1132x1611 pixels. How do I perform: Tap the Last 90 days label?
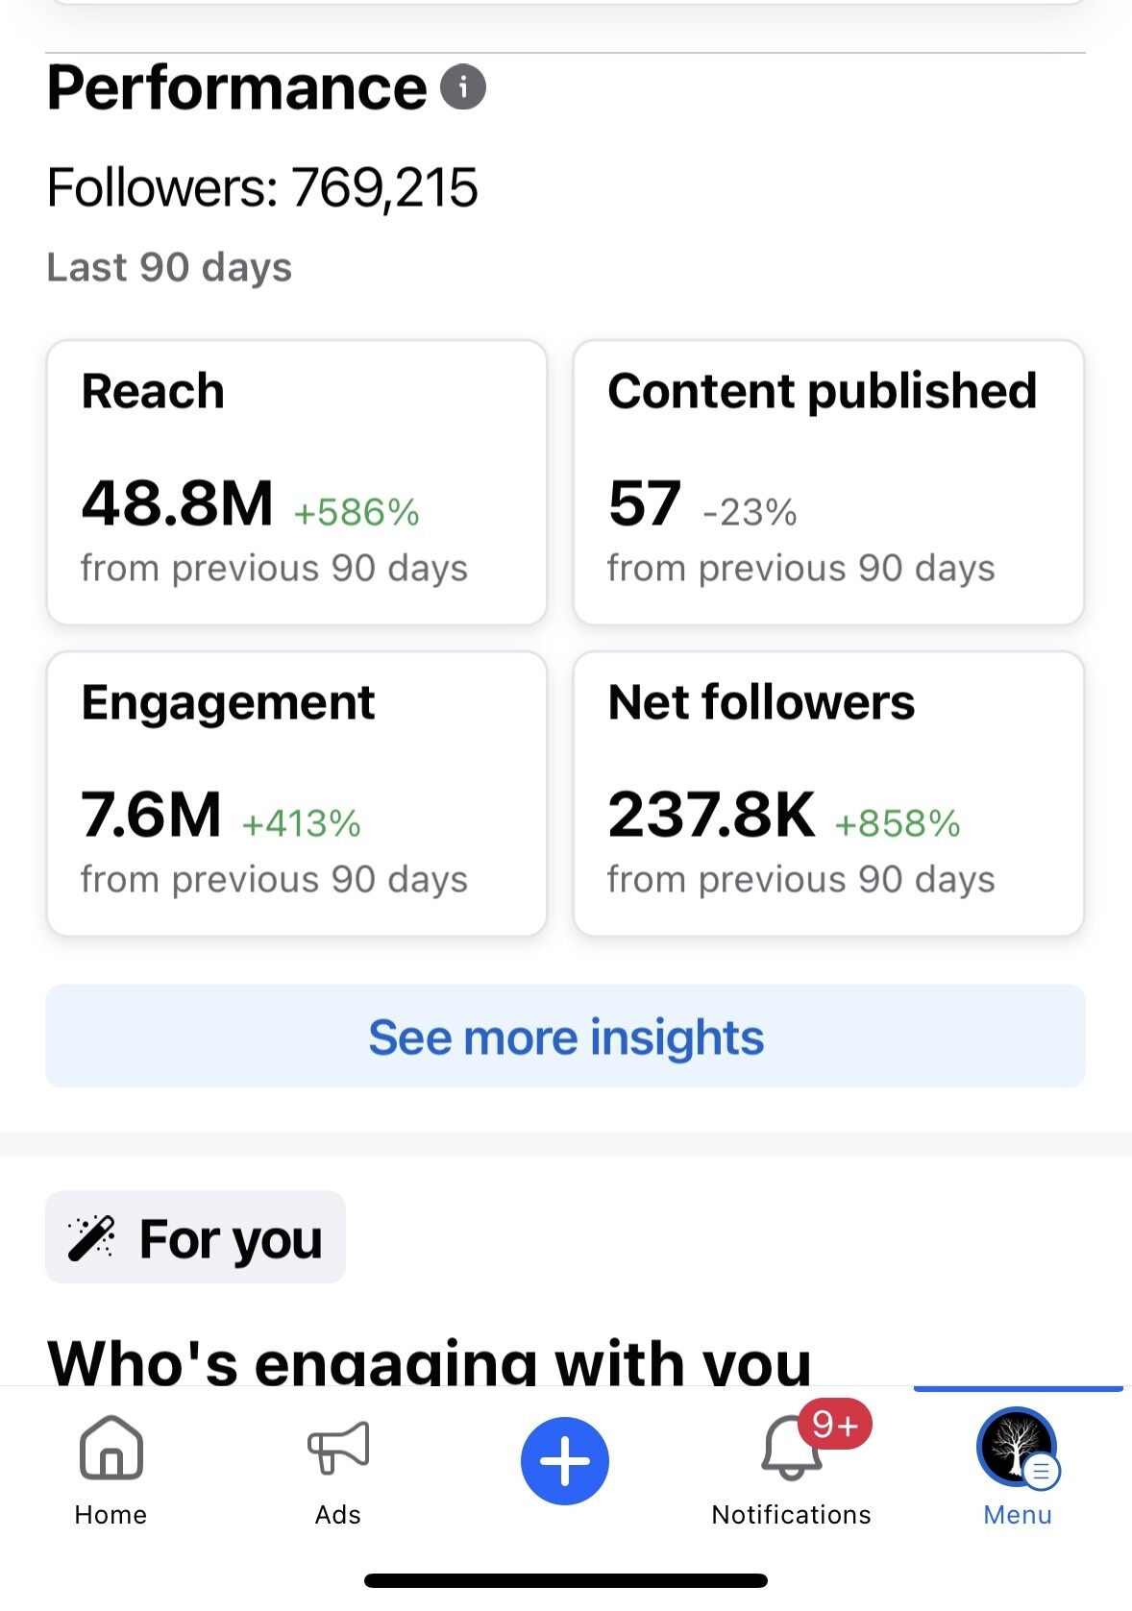169,267
